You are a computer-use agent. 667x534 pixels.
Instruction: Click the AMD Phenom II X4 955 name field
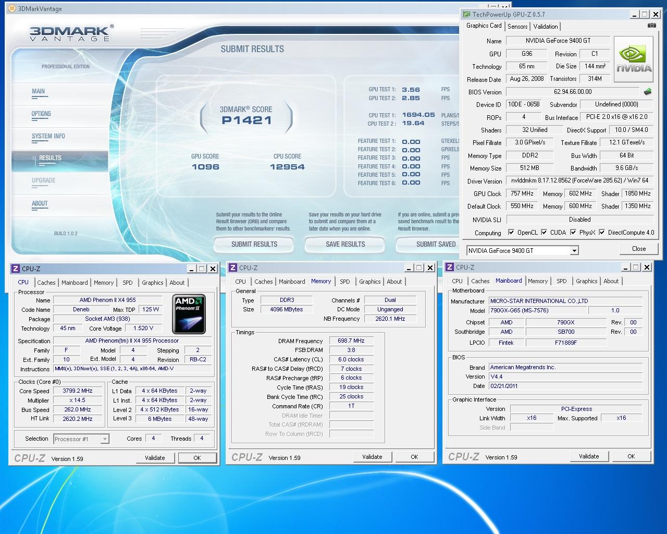pyautogui.click(x=108, y=300)
